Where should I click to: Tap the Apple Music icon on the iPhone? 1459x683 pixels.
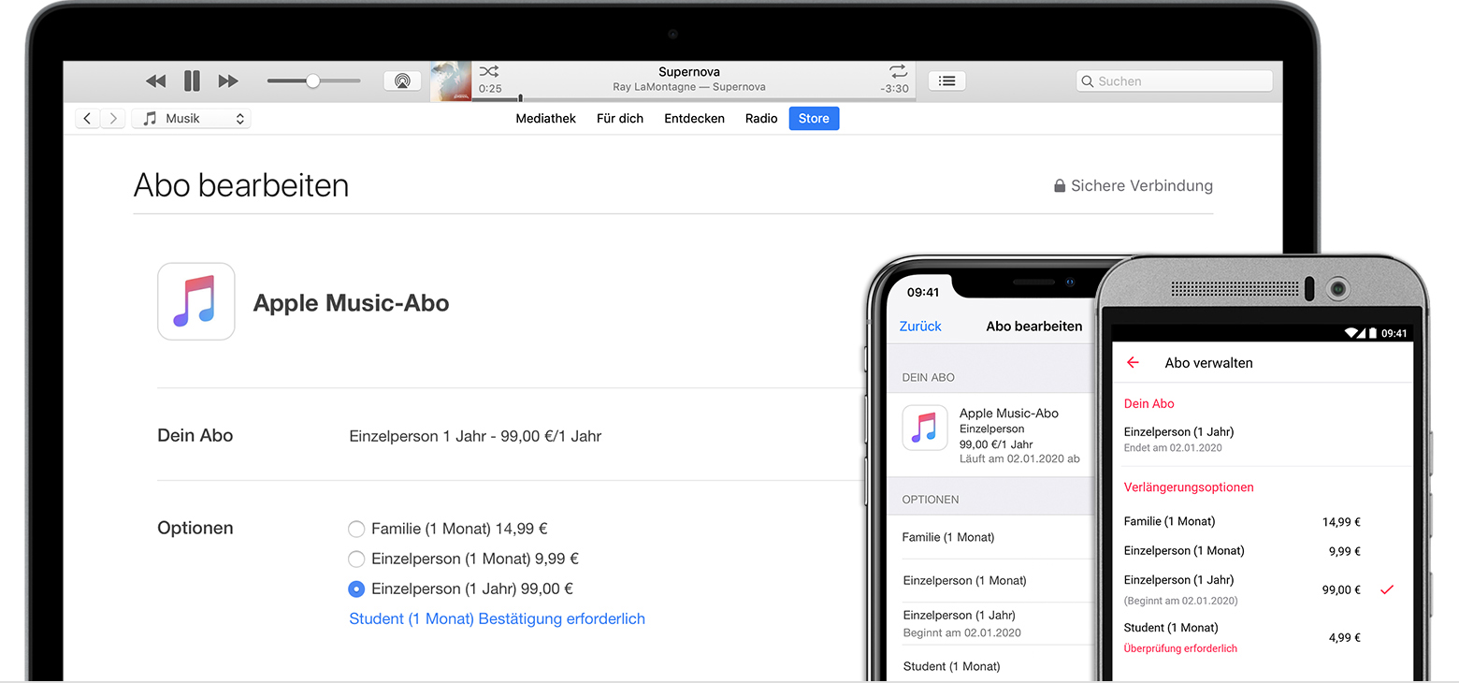[925, 429]
